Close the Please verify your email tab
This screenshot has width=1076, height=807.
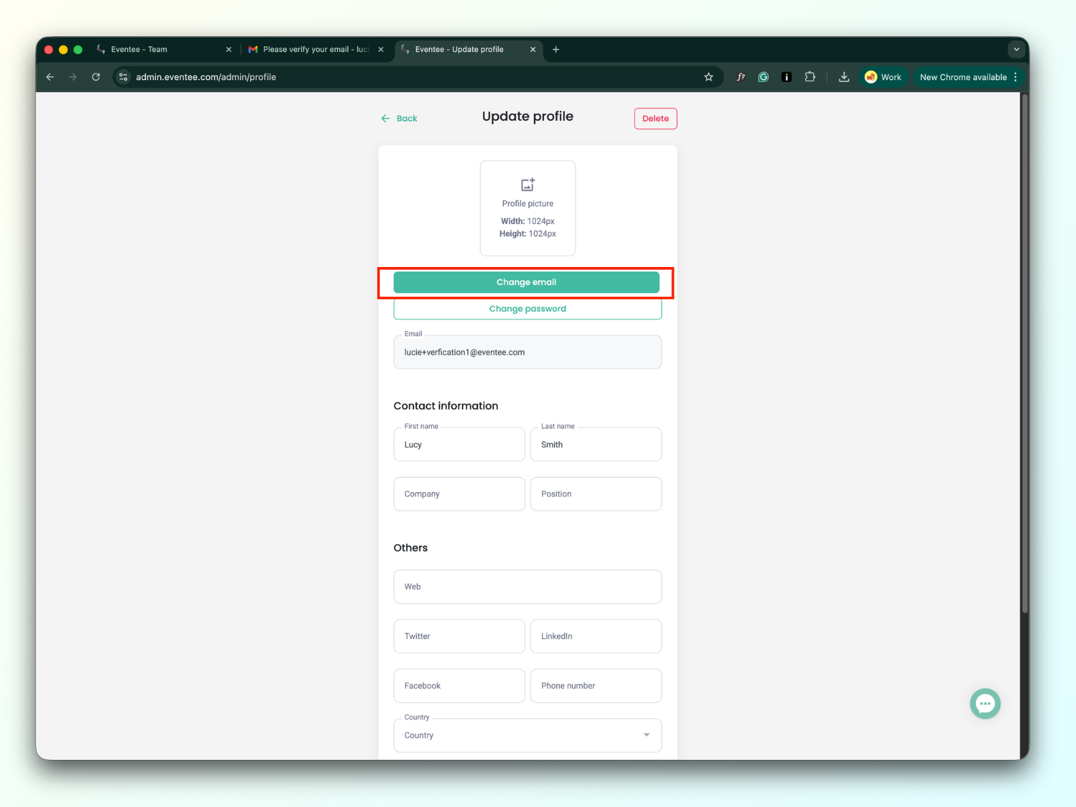(381, 50)
